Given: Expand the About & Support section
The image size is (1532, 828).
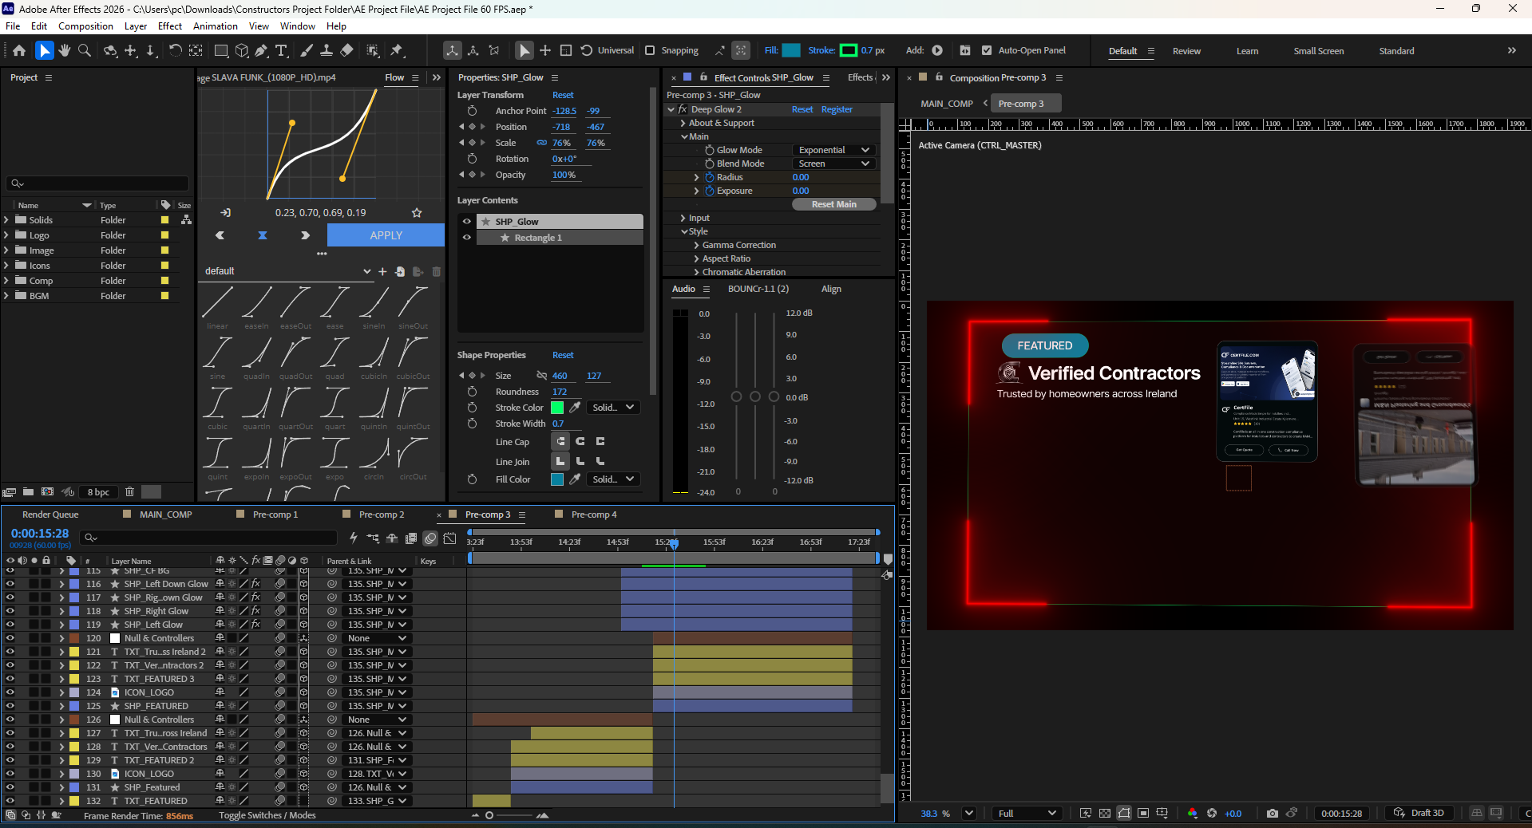Looking at the screenshot, I should coord(683,123).
